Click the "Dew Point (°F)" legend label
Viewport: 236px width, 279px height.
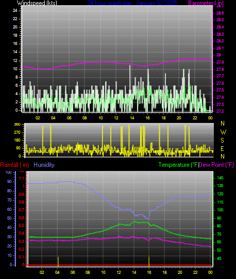point(216,165)
